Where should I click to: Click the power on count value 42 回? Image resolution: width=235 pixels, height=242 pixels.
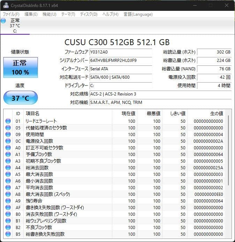pos(214,77)
